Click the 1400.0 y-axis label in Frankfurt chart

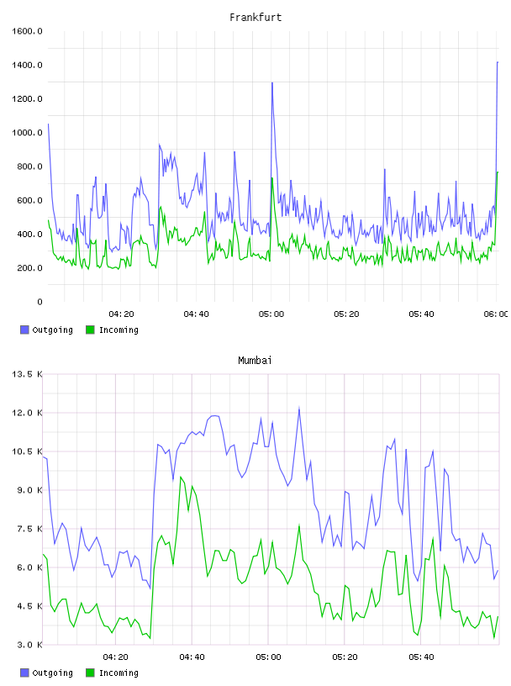click(x=27, y=66)
